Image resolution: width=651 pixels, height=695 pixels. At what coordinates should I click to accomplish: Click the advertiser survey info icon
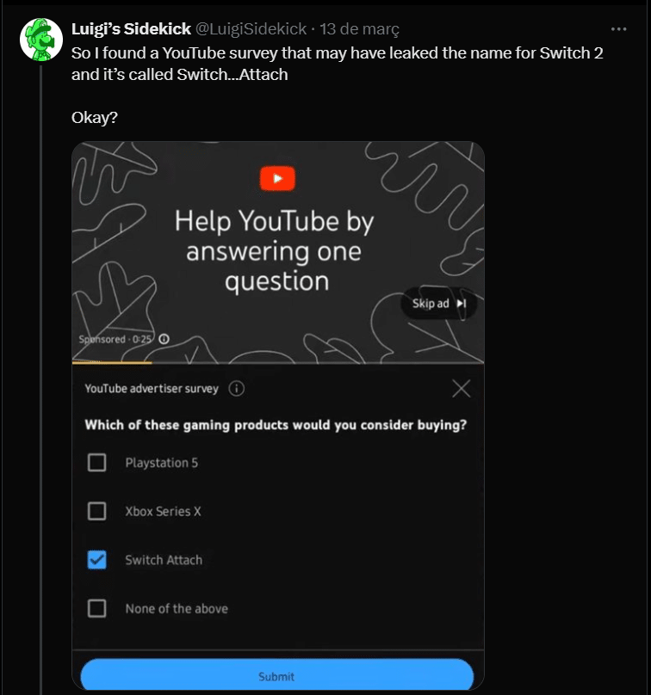[237, 389]
